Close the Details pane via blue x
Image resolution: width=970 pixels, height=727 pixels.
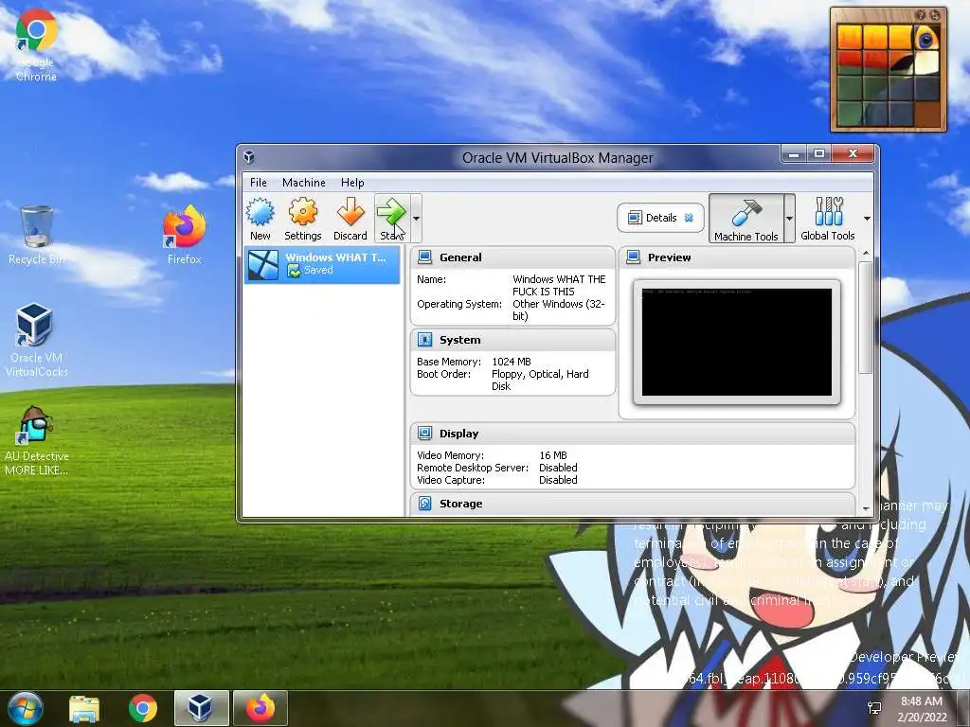(x=689, y=218)
